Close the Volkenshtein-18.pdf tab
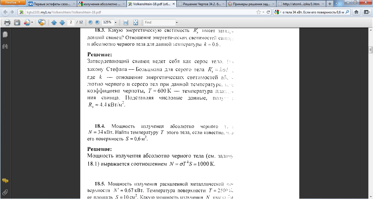373x199 pixels. (x=173, y=4)
